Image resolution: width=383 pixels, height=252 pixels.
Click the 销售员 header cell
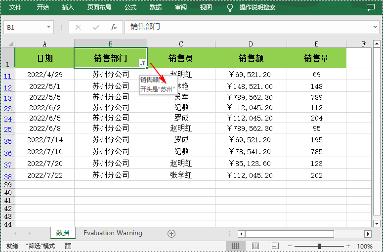(181, 58)
